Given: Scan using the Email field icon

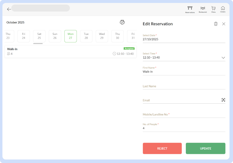Looking at the screenshot, I should 223,100.
